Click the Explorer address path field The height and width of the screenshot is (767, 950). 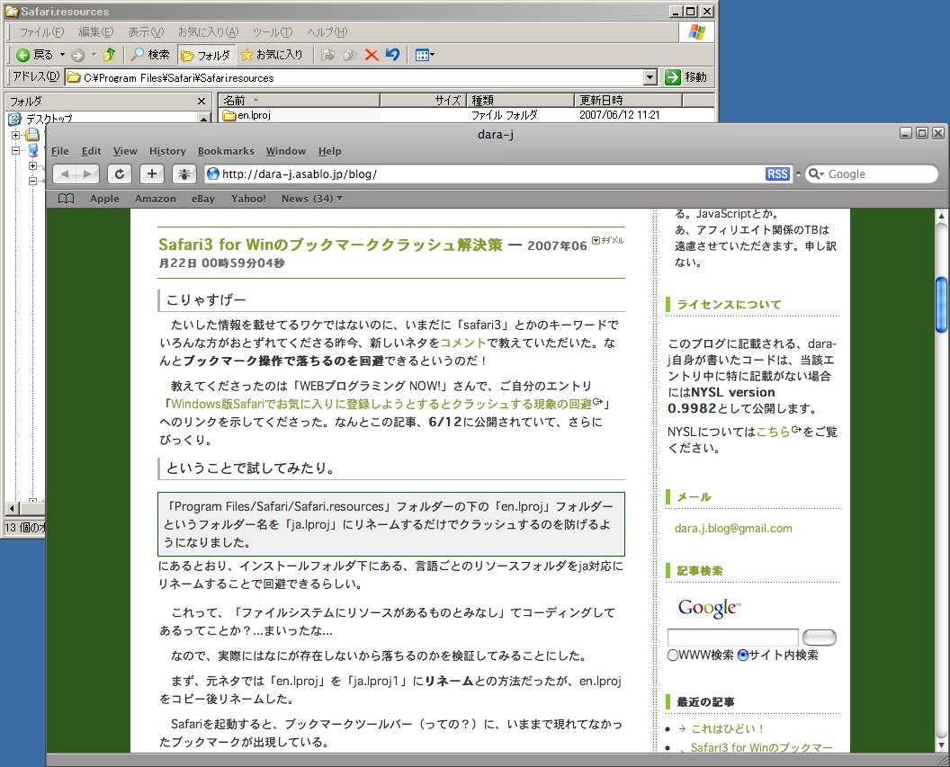(354, 77)
